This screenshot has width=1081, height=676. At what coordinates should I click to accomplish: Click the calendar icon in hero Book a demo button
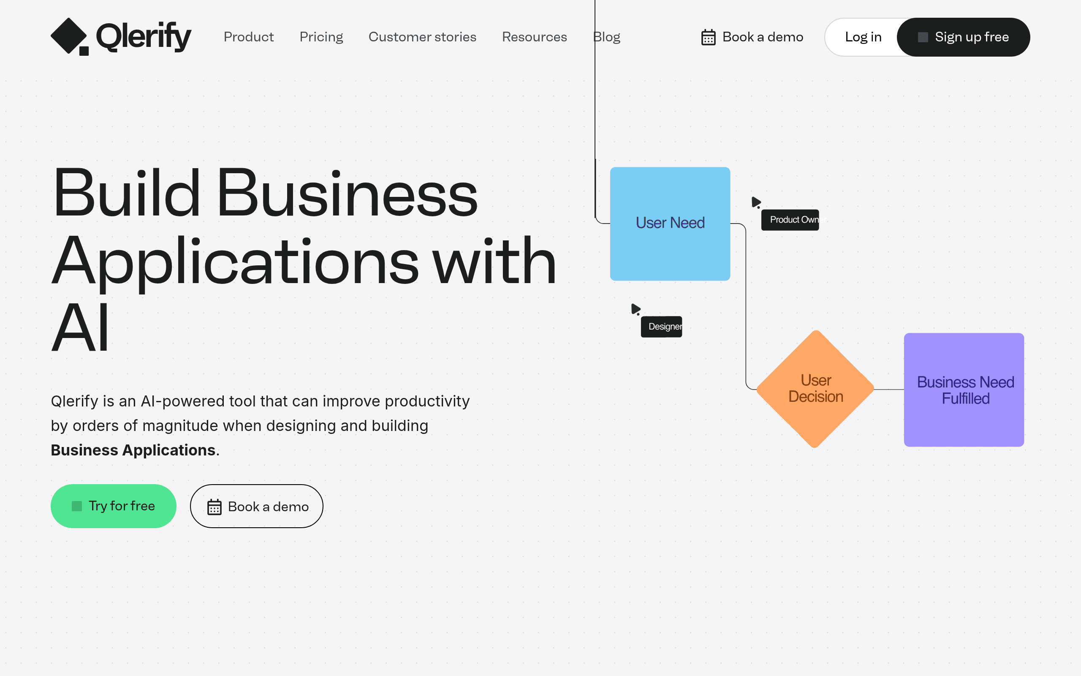[215, 507]
